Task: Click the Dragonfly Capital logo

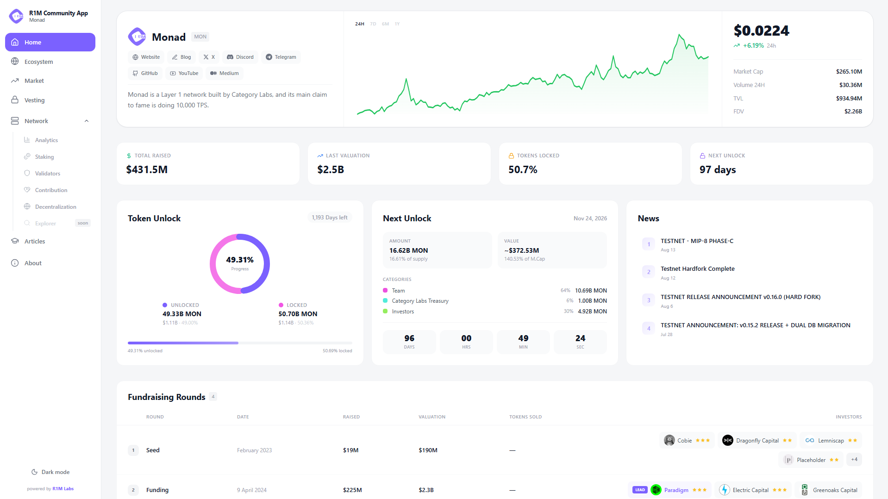Action: pos(728,440)
